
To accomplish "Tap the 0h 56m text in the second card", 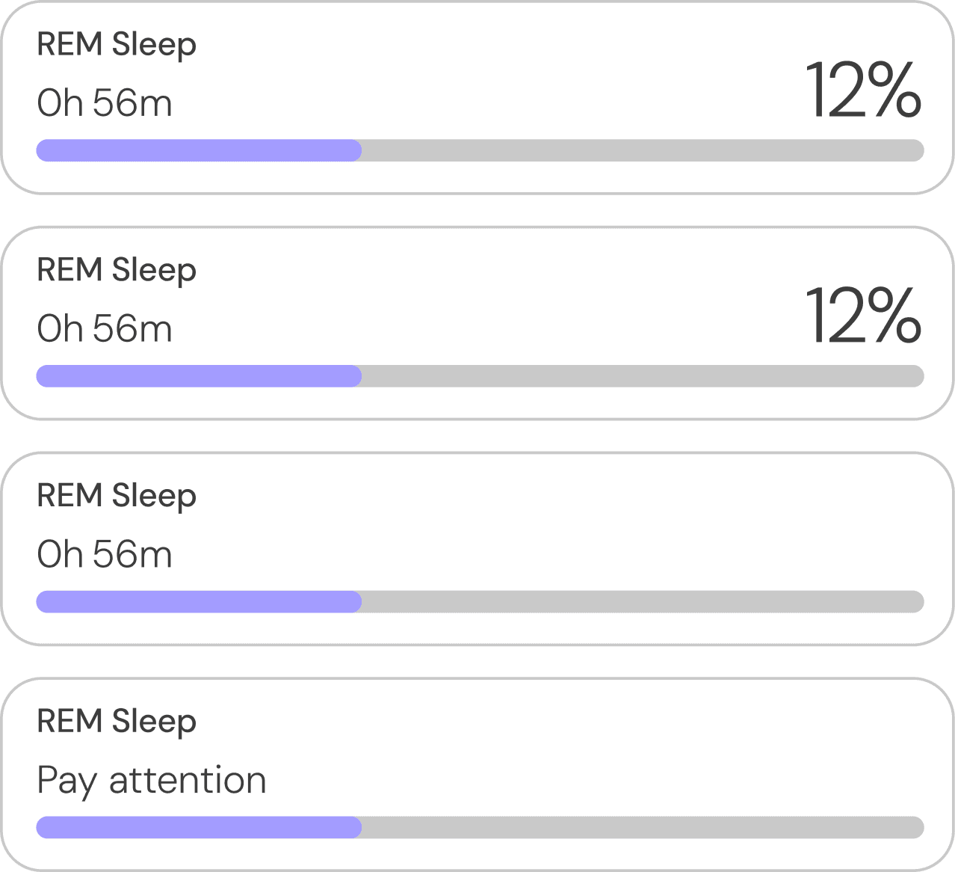I will 105,329.
